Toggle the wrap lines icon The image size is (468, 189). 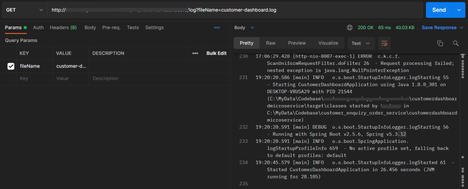pos(384,43)
